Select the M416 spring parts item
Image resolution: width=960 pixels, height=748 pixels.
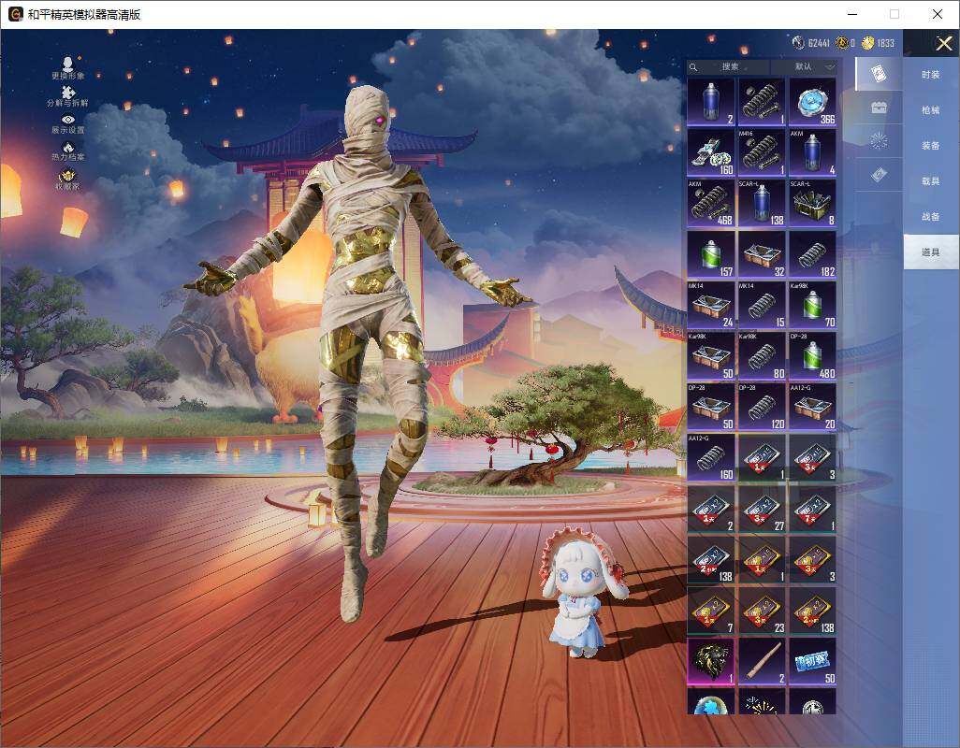(762, 152)
